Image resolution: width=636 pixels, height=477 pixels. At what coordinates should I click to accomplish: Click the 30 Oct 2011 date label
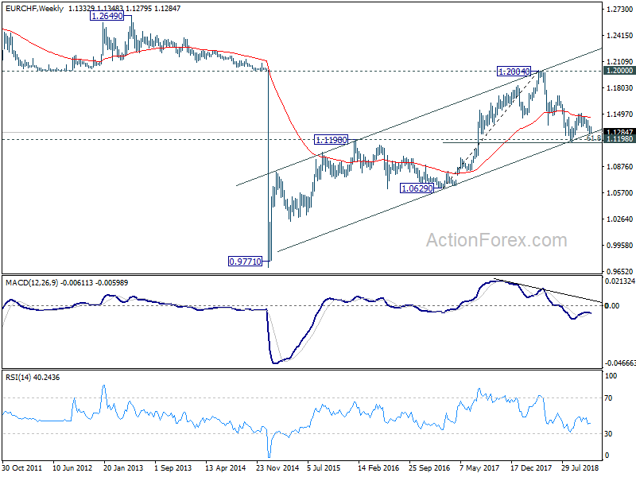coord(22,468)
